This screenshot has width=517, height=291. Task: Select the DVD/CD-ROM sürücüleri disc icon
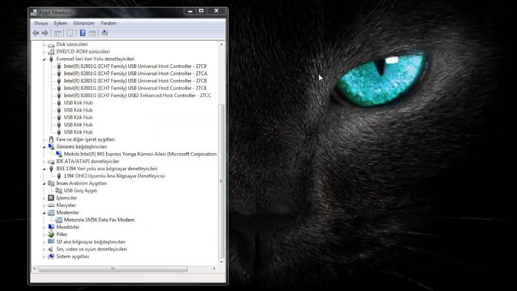click(x=51, y=52)
